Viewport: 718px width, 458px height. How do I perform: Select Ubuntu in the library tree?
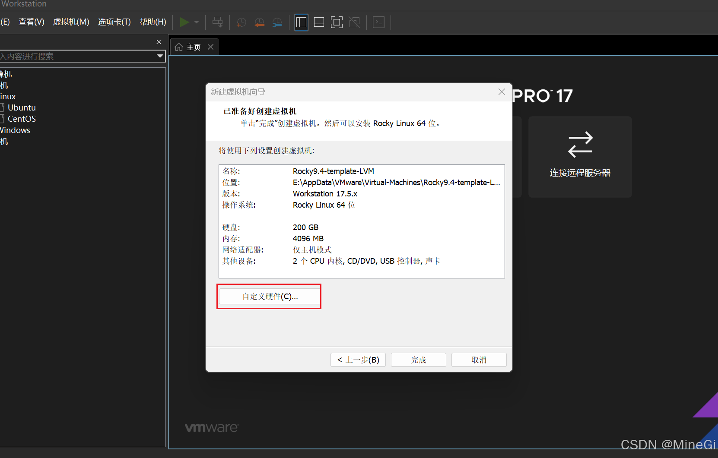tap(22, 107)
